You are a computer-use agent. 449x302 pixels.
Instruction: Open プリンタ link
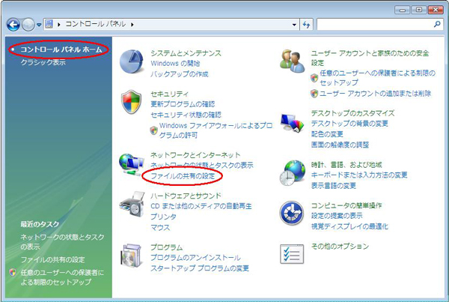pyautogui.click(x=163, y=217)
